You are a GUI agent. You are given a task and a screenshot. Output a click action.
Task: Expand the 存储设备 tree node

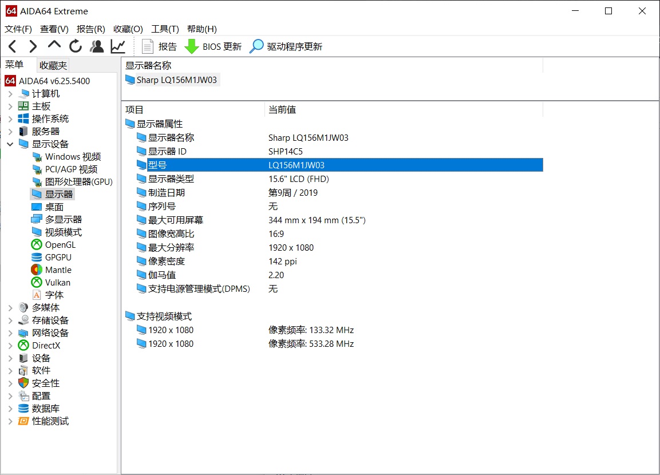[10, 320]
